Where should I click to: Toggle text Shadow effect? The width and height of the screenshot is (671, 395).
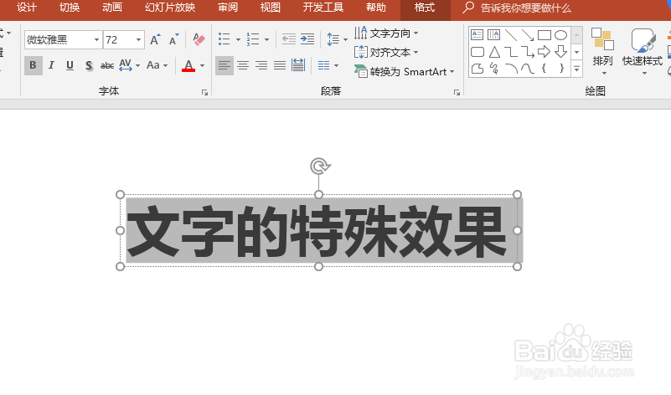[x=89, y=65]
